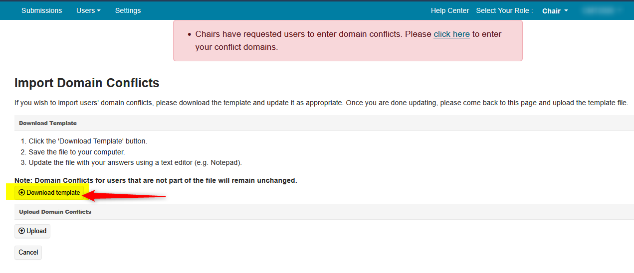Click the 'Select Your Role :' label
The width and height of the screenshot is (634, 273).
tap(504, 10)
